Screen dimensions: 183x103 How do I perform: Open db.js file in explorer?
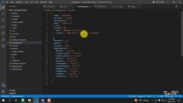[x=14, y=37]
